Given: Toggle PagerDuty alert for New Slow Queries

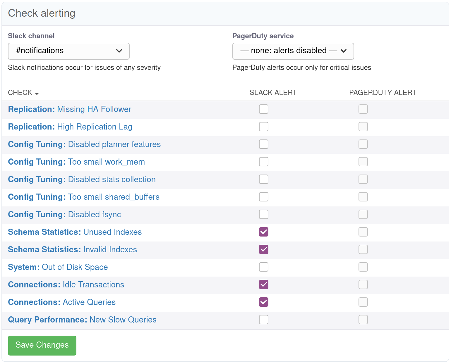Looking at the screenshot, I should (363, 320).
